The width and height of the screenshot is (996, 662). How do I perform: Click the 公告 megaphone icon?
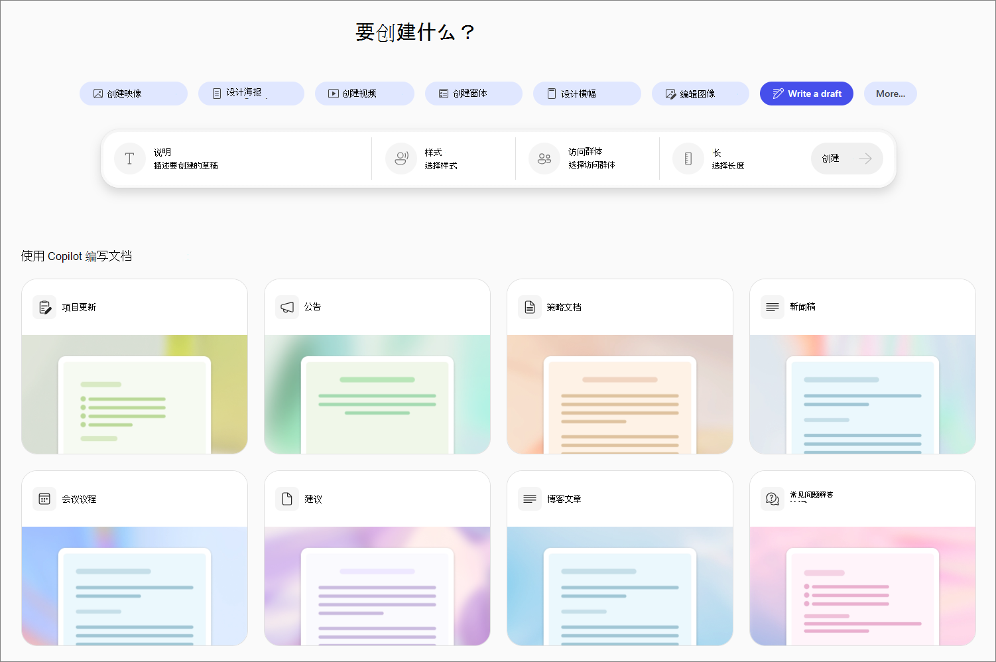tap(287, 307)
